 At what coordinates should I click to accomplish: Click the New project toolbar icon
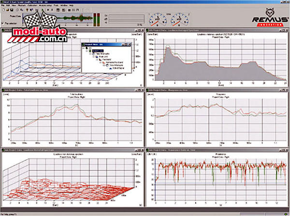(x=4, y=10)
